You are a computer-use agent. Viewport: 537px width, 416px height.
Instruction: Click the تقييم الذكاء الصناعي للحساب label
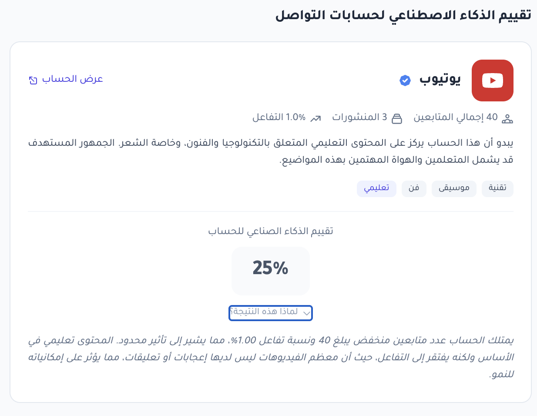271,231
